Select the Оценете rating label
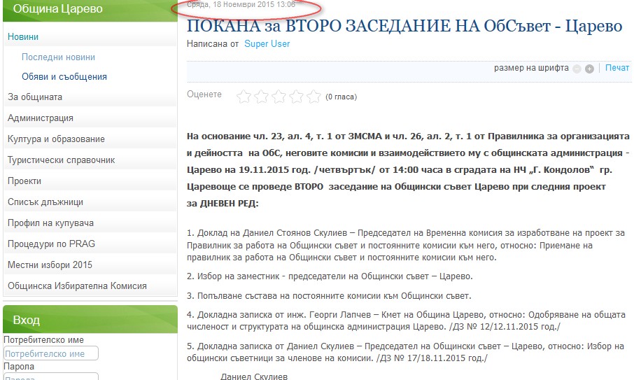Image resolution: width=634 pixels, height=380 pixels. (x=204, y=94)
